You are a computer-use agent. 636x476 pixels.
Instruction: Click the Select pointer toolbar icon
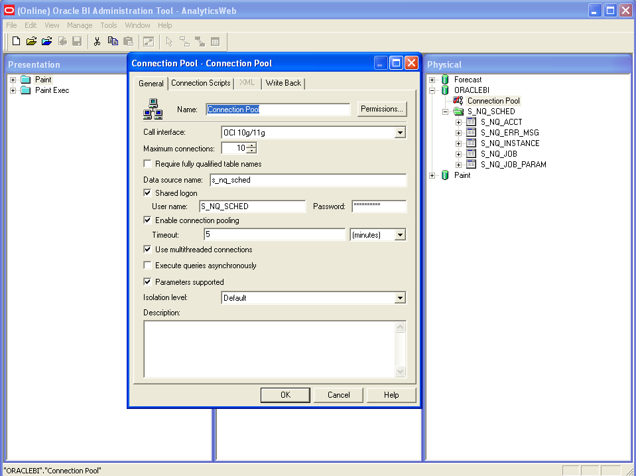(x=169, y=41)
